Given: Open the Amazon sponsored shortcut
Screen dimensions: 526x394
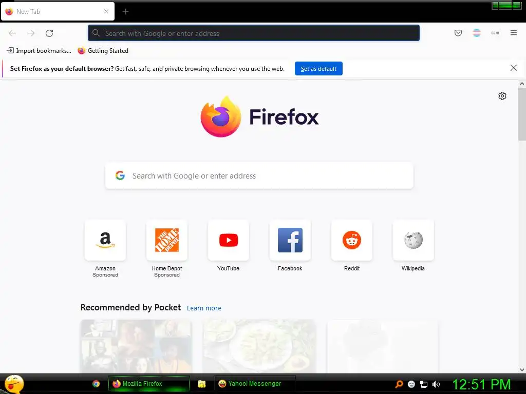Looking at the screenshot, I should (105, 240).
